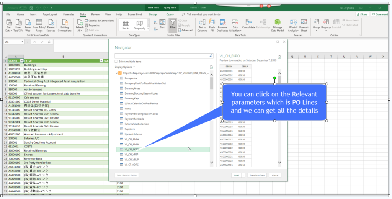Select the Stocks data type

point(126,25)
